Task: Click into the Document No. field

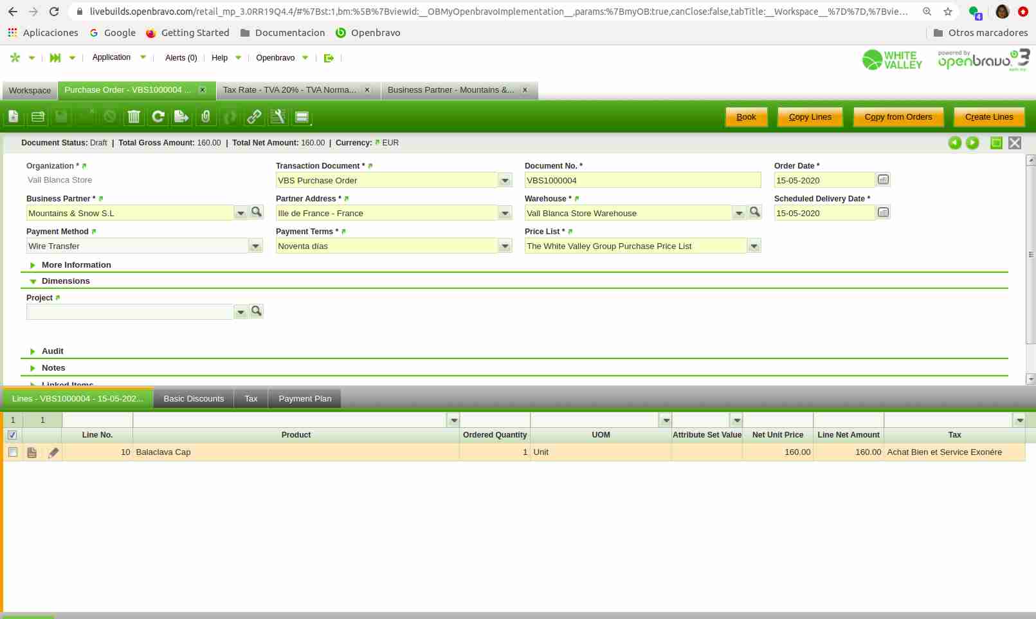Action: tap(642, 180)
